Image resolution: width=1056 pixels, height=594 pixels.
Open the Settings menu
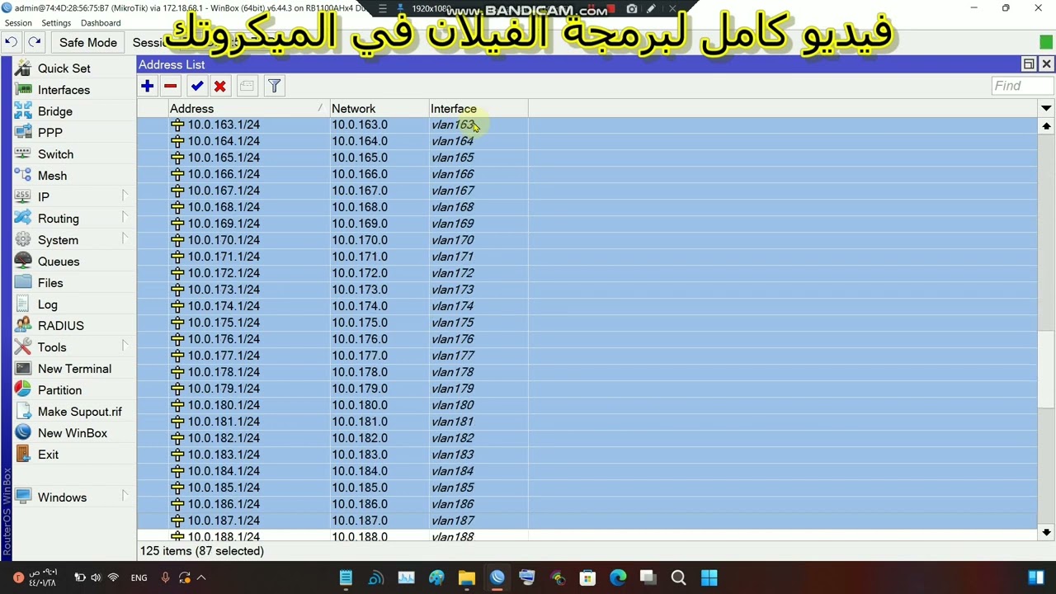(x=56, y=23)
